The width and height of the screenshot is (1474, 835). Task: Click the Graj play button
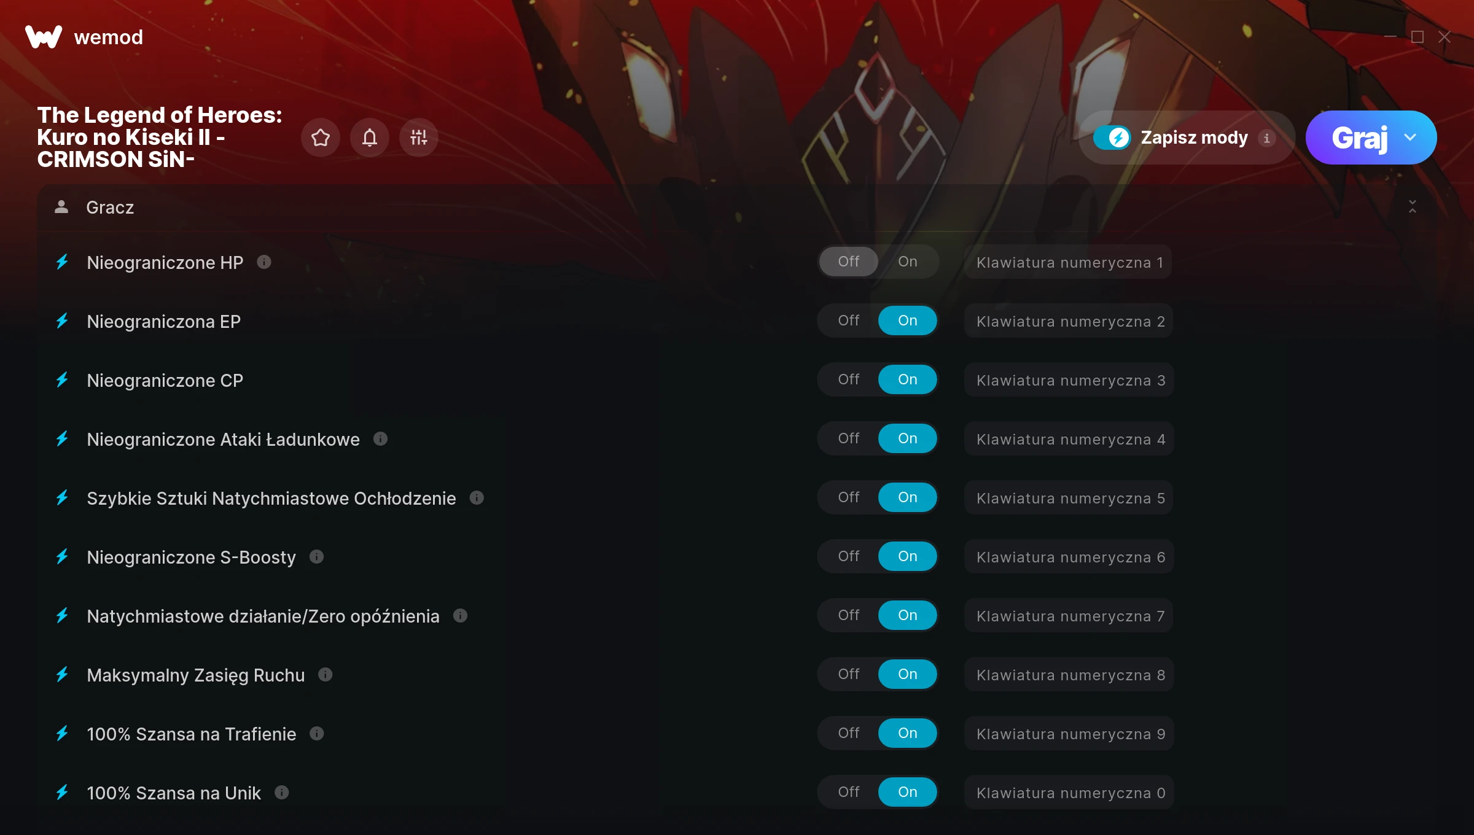tap(1359, 138)
